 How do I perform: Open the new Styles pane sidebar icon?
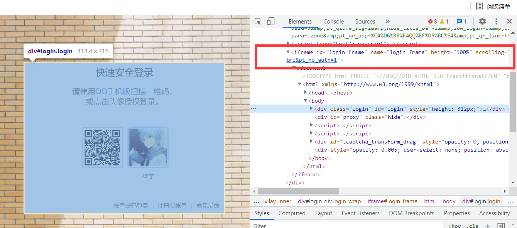coord(502,225)
